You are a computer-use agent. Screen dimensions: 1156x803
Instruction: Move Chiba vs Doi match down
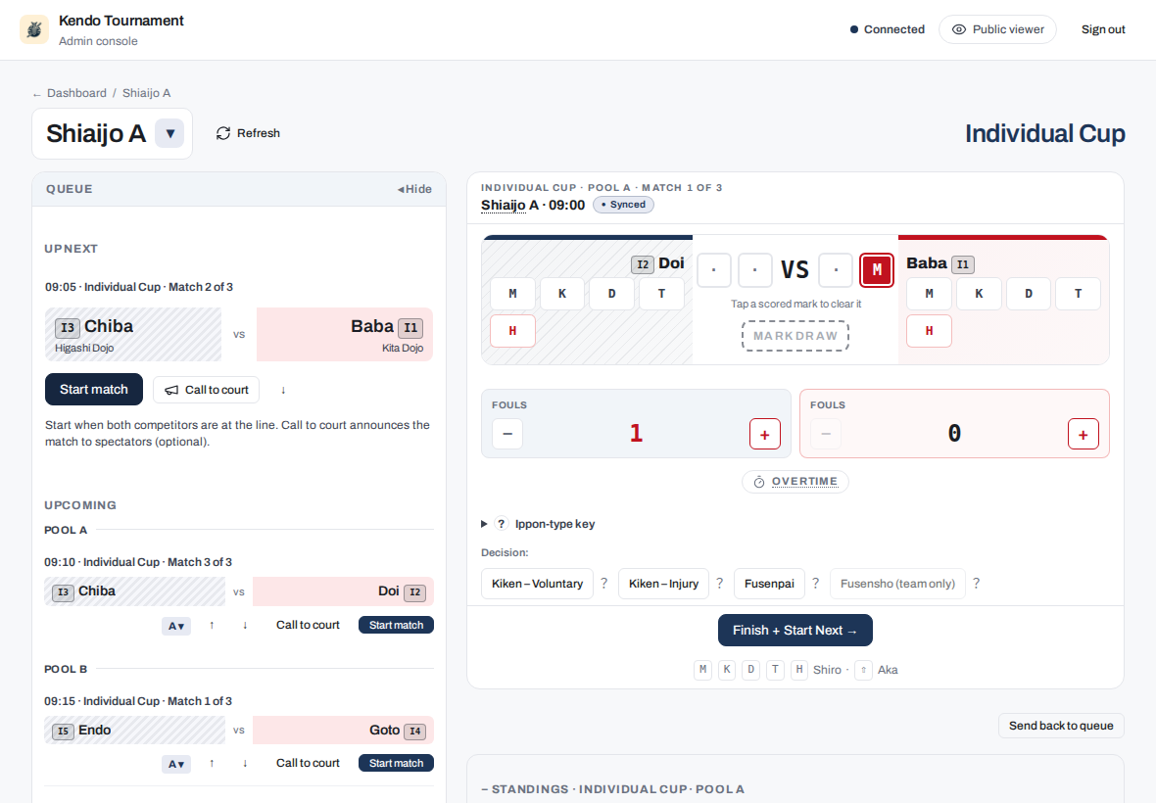(x=245, y=625)
